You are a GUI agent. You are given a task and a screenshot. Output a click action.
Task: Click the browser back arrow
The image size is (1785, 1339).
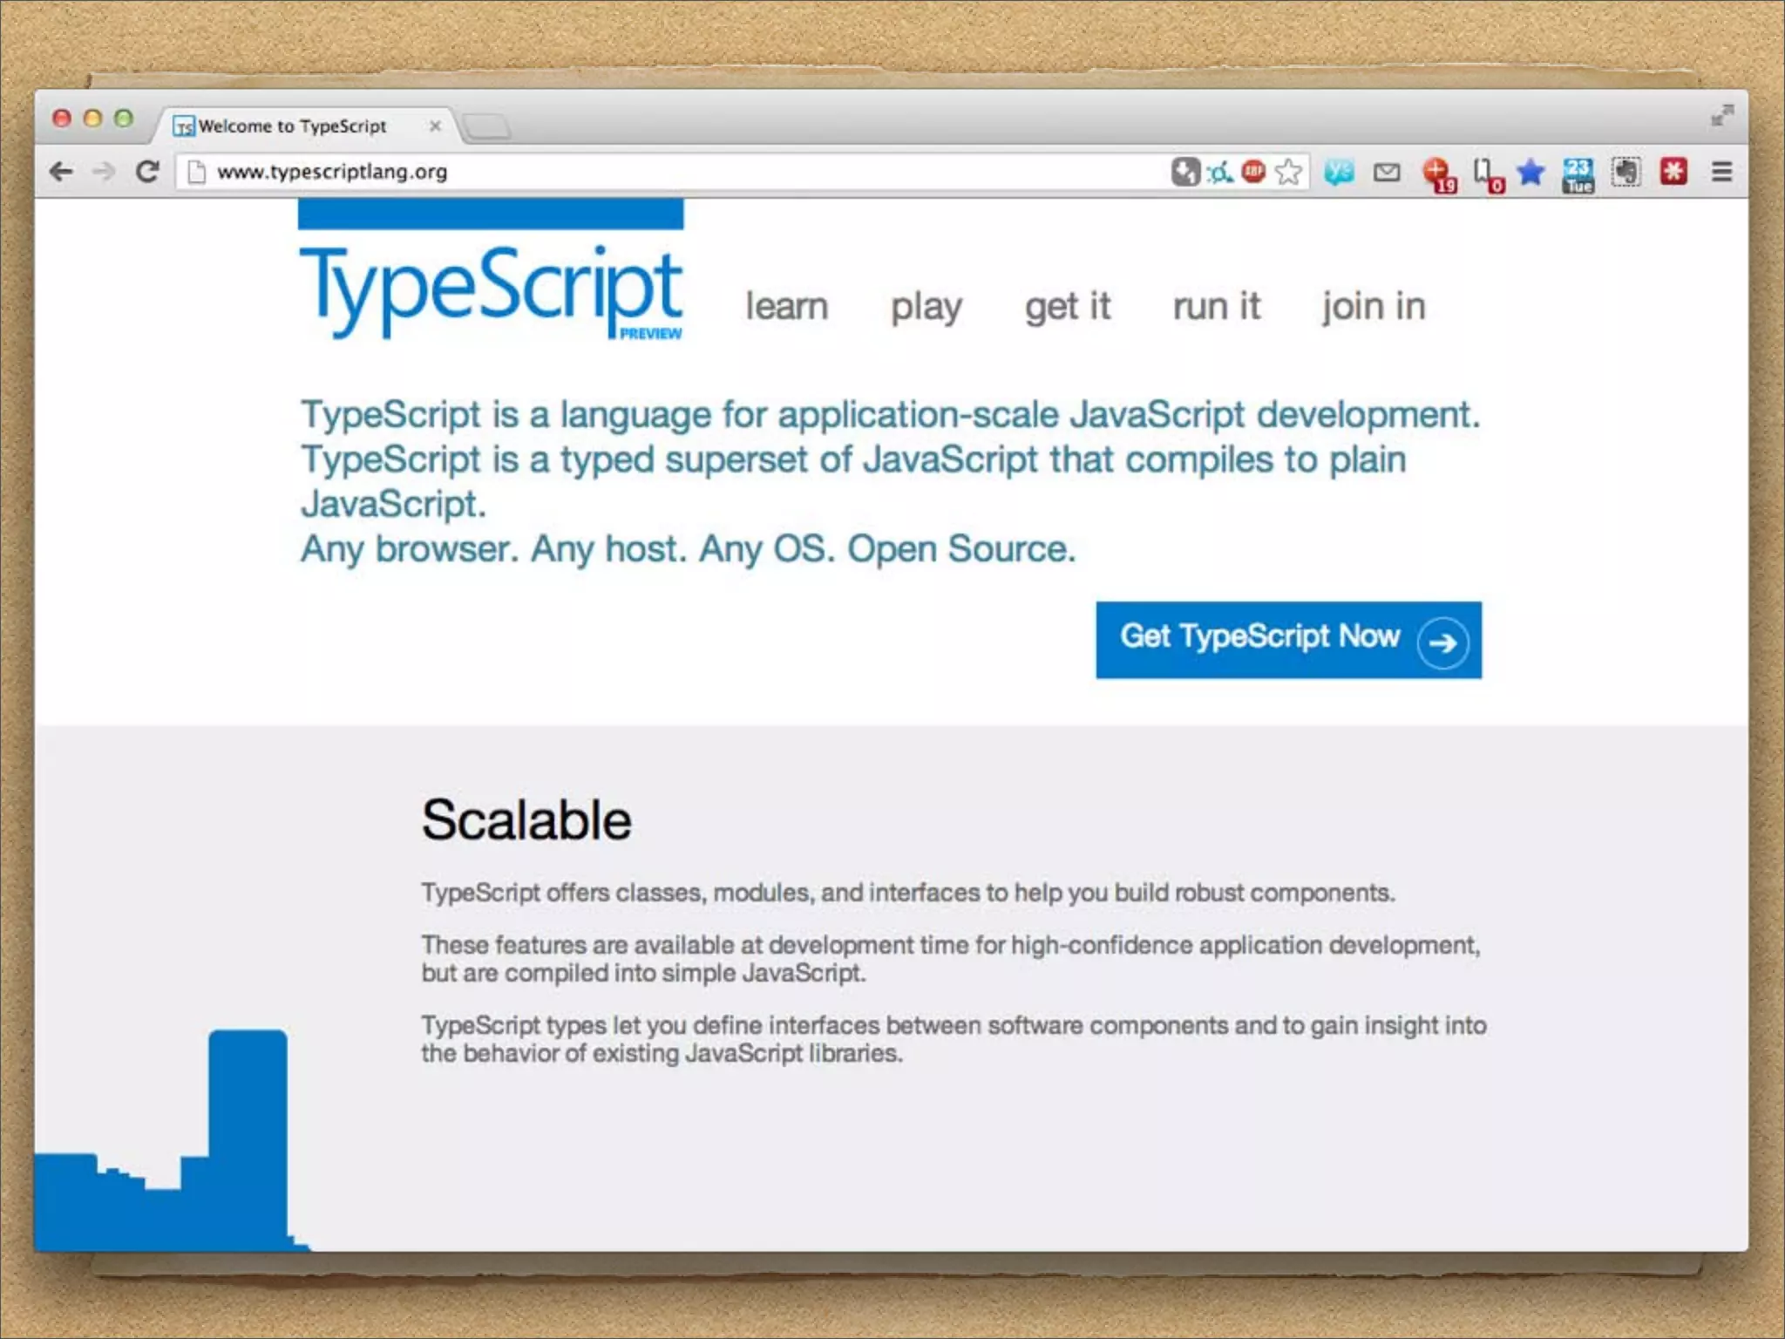[61, 172]
